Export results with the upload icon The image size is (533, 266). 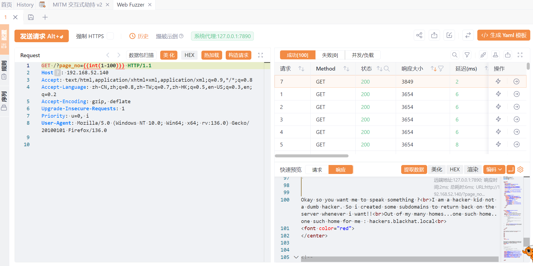pos(508,55)
